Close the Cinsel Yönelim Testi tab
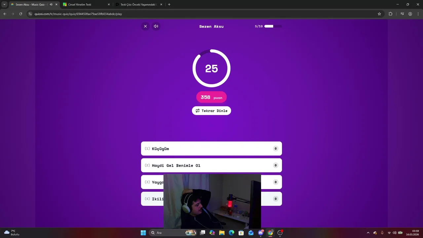 tap(109, 5)
